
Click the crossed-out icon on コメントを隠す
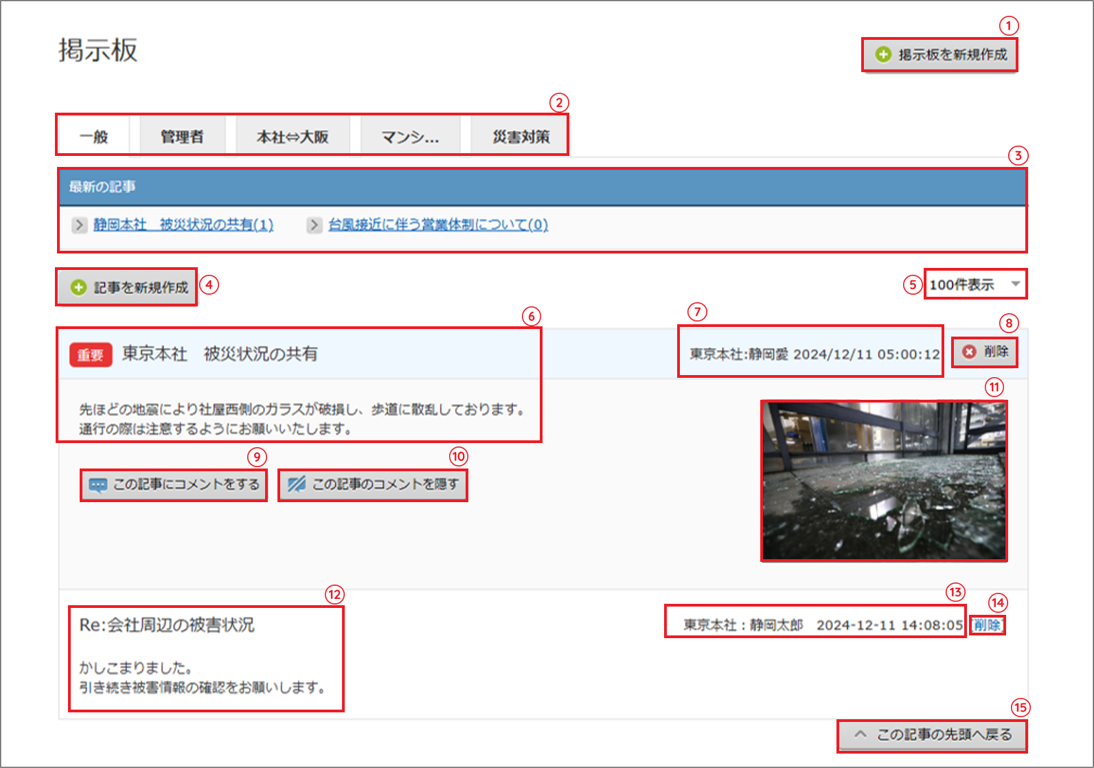(297, 485)
